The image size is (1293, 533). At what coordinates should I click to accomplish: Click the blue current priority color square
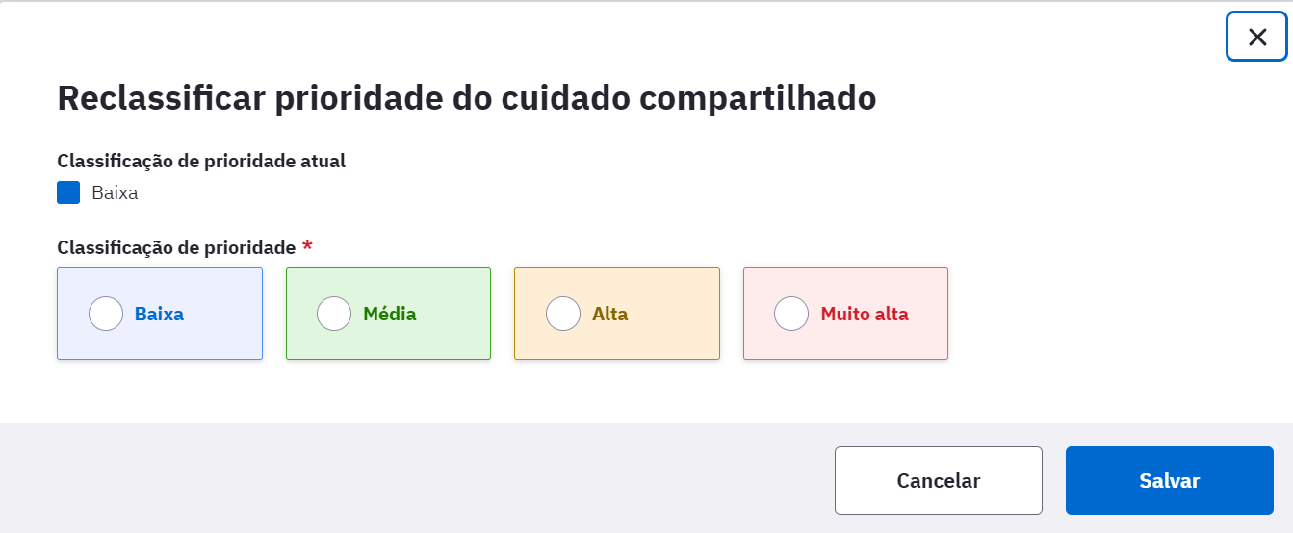[x=68, y=192]
